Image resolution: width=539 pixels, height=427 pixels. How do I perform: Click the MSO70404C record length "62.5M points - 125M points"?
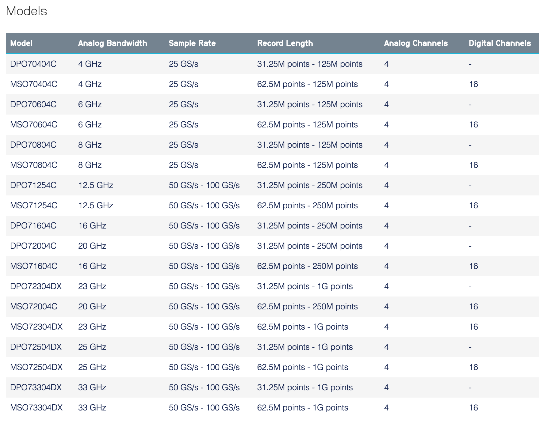308,84
